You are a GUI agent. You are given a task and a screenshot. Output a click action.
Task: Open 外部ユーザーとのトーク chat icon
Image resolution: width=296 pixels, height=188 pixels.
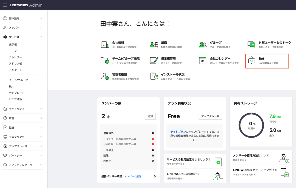coord(251,45)
